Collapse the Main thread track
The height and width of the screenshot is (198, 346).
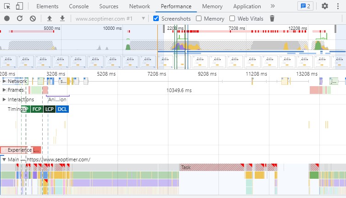(x=5, y=159)
